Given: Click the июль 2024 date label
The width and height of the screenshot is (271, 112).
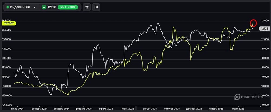Looking at the screenshot, I should click(x=17, y=108).
